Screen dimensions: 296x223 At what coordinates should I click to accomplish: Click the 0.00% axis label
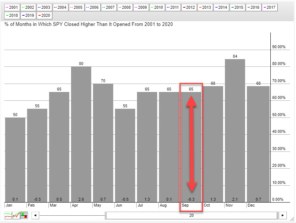tap(278, 199)
